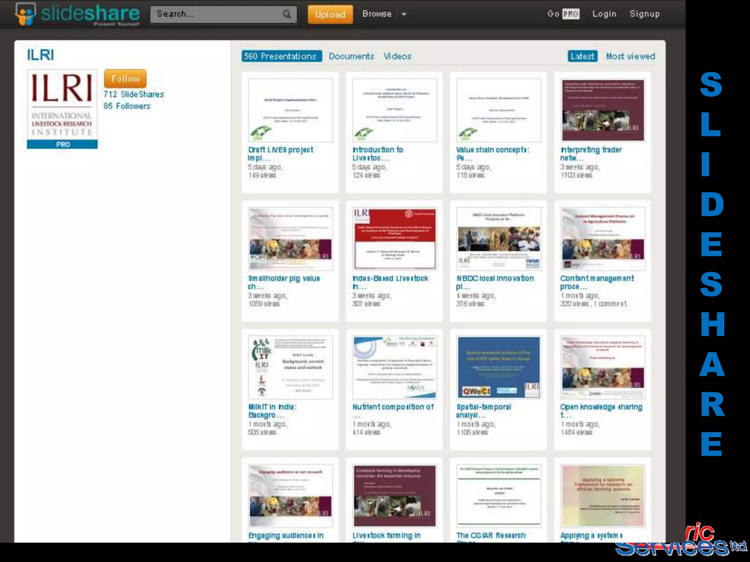
Task: Open the Draft LIVES project thumbnail
Action: (290, 110)
